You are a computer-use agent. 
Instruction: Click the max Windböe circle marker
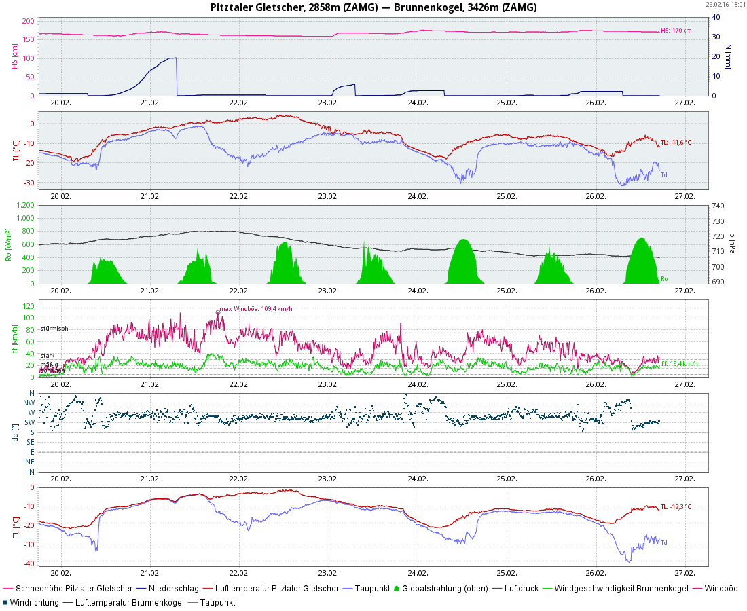tap(218, 312)
